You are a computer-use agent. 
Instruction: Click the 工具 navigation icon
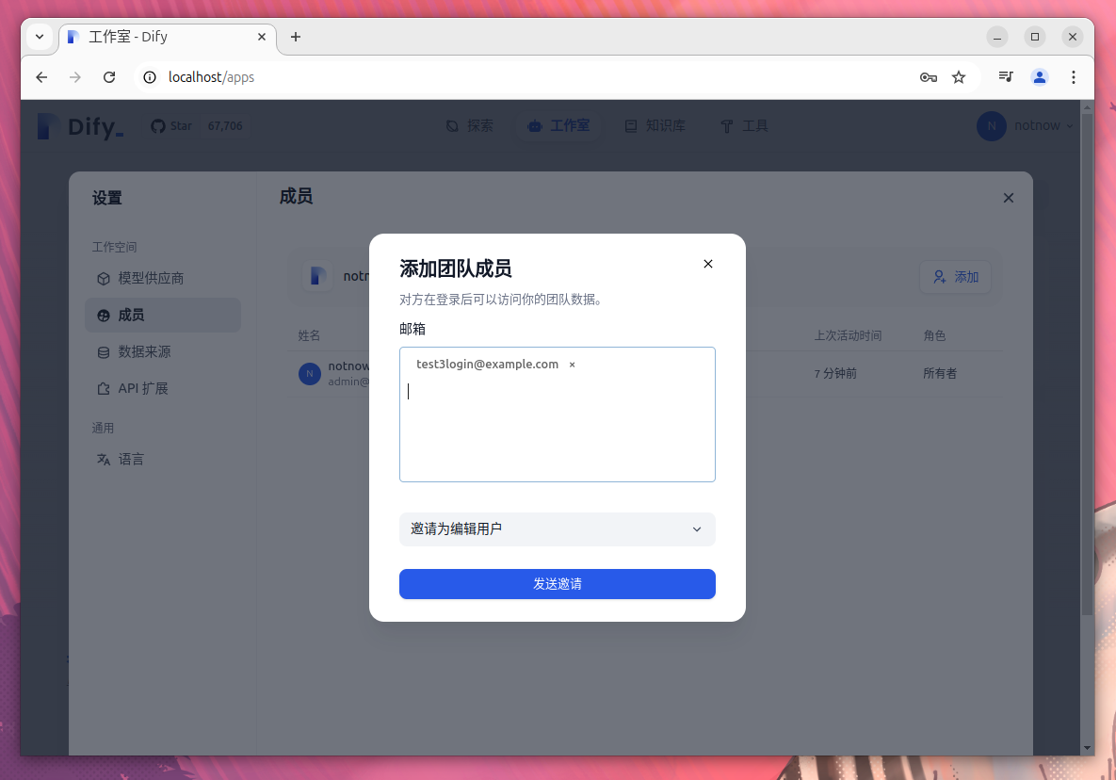[x=726, y=125]
